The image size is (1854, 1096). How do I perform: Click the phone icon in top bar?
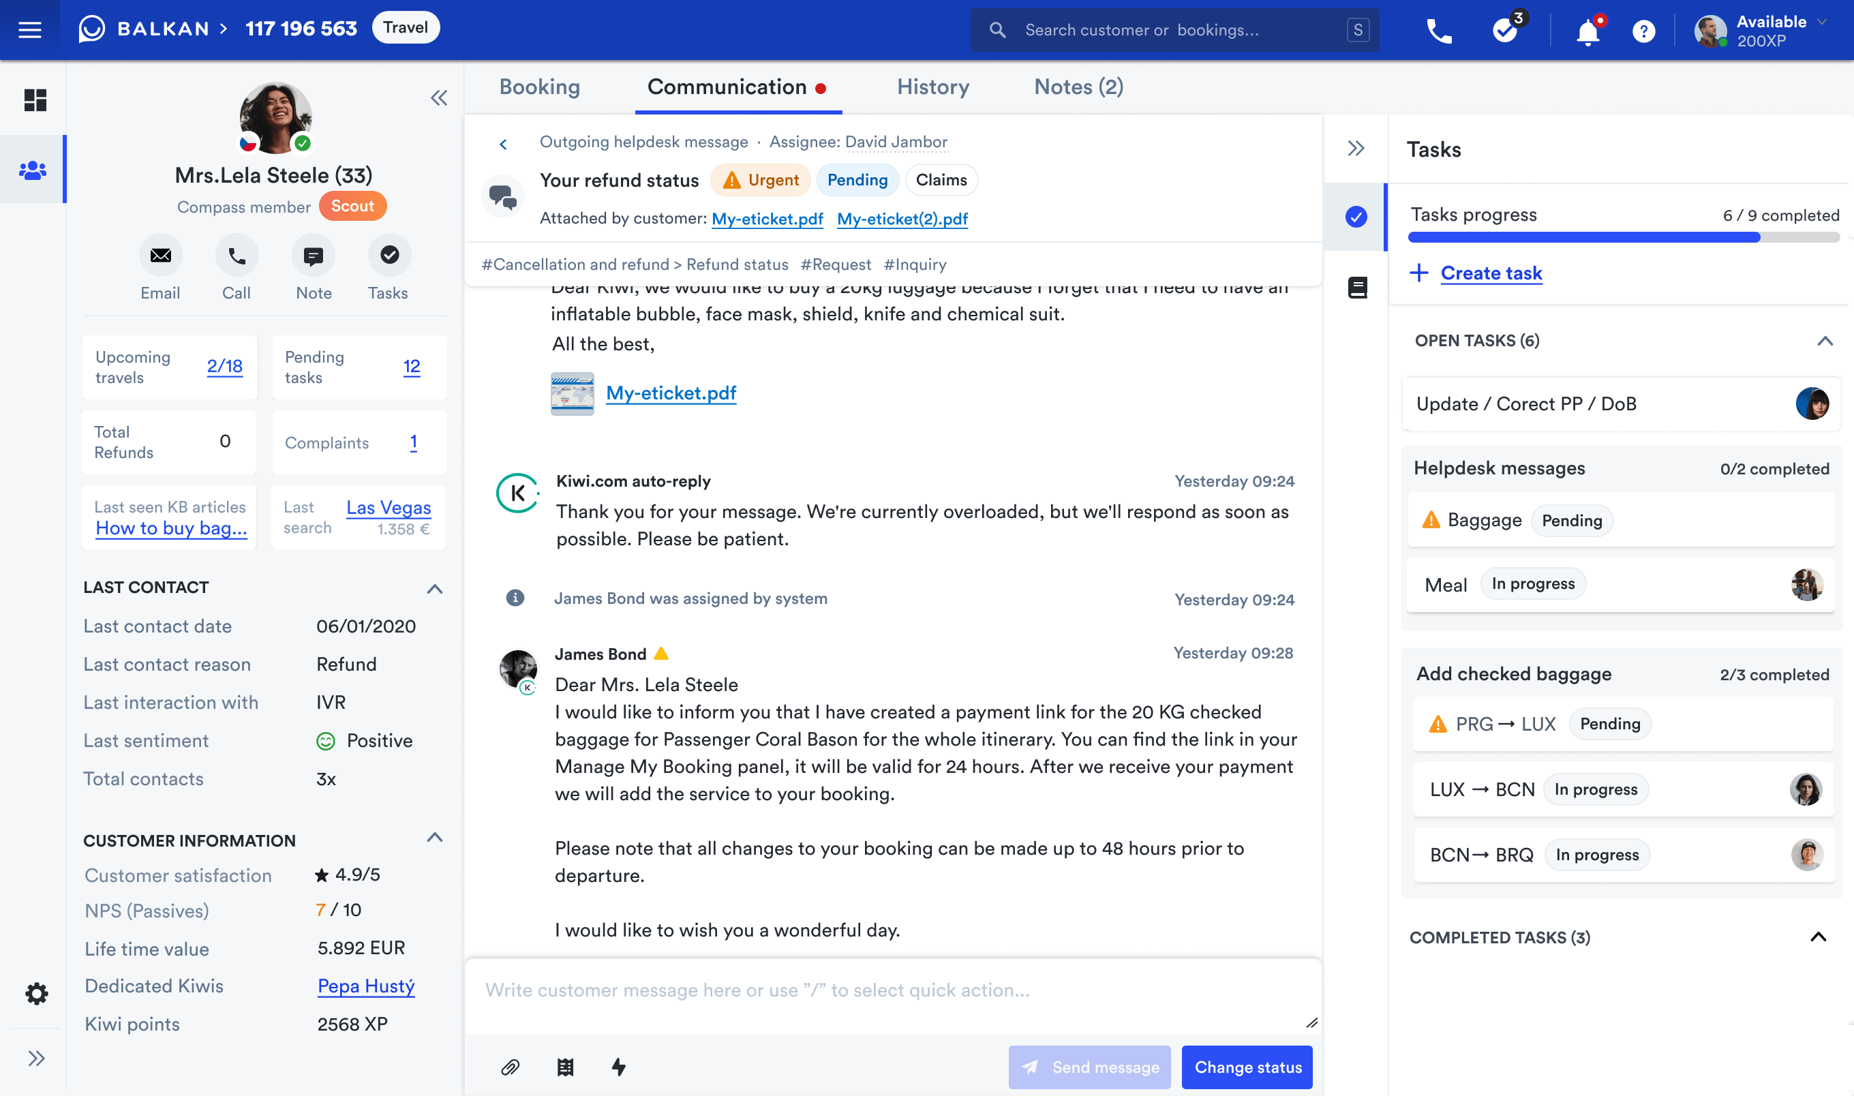coord(1439,30)
